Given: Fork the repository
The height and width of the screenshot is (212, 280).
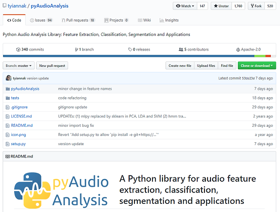Looking at the screenshot, I should coord(256,6).
